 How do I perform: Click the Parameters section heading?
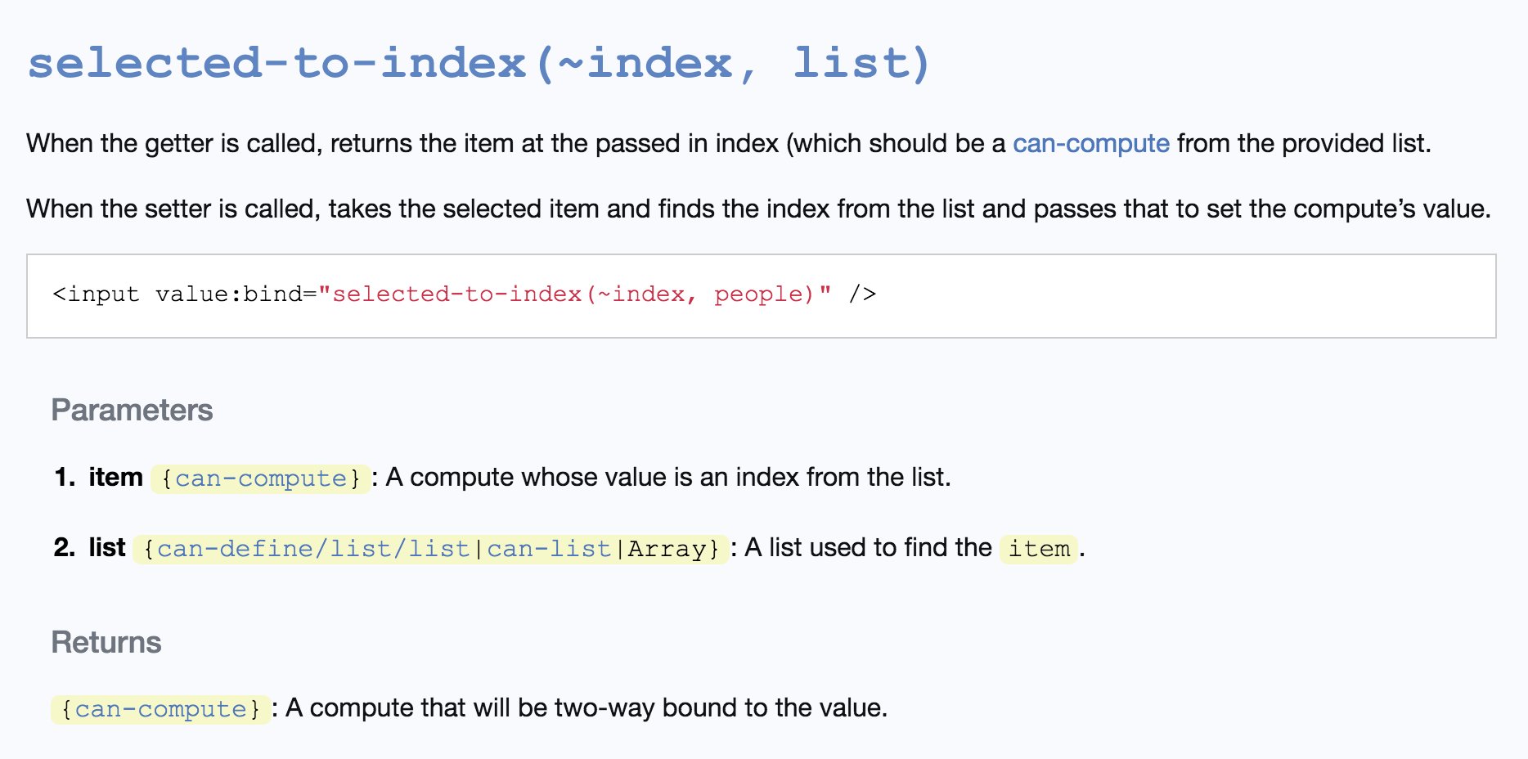(x=132, y=410)
